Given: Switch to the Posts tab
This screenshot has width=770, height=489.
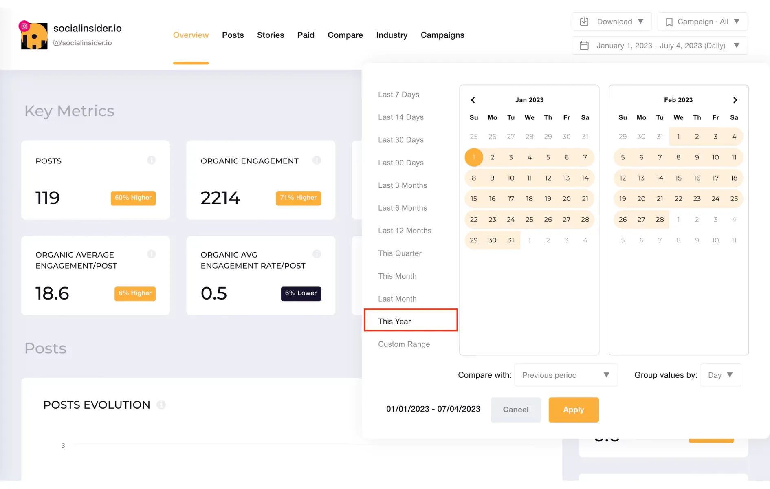Looking at the screenshot, I should tap(233, 35).
